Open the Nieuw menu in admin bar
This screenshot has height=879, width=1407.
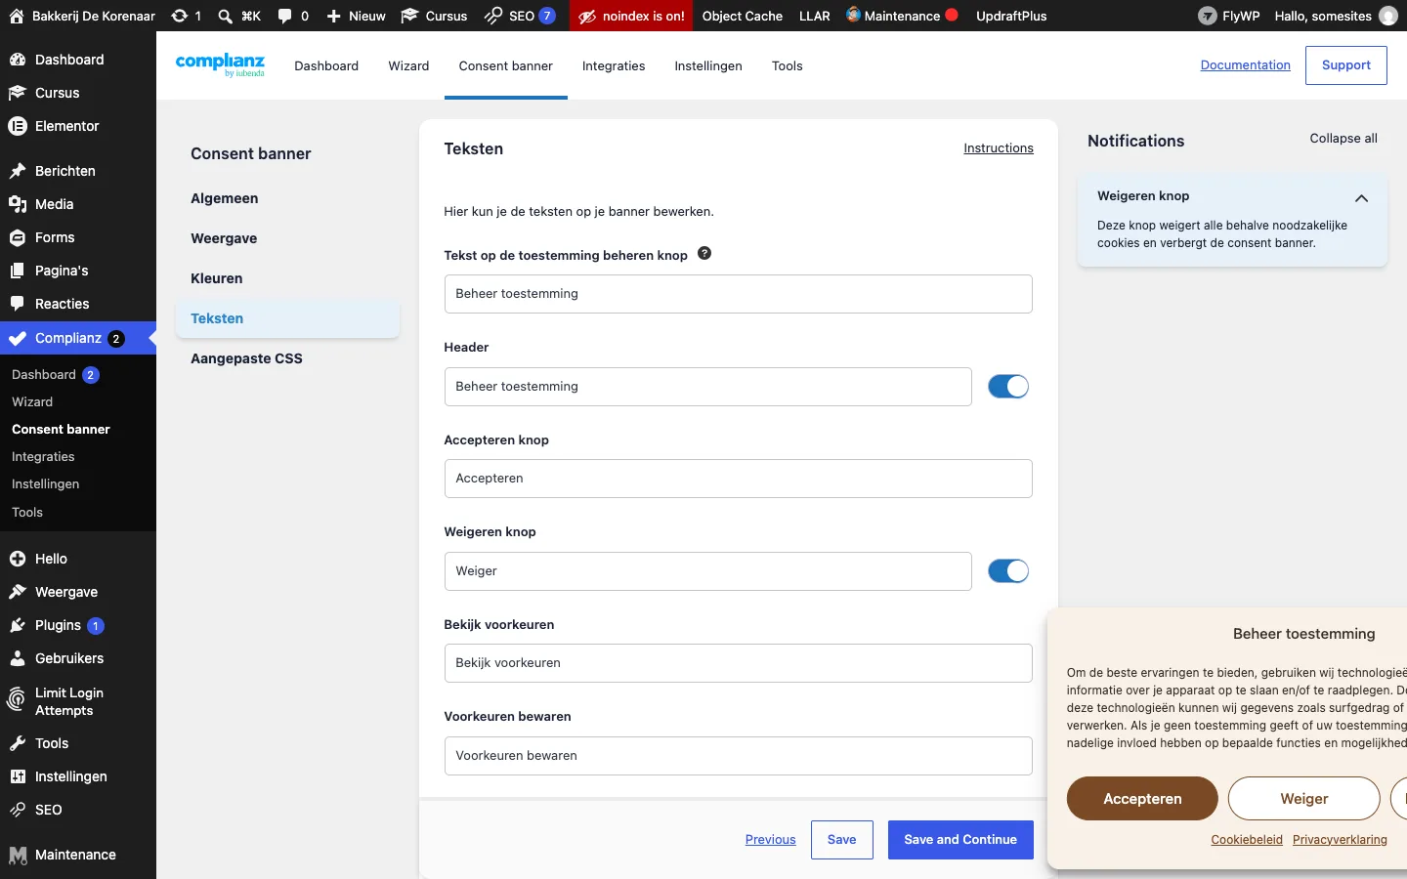(356, 16)
